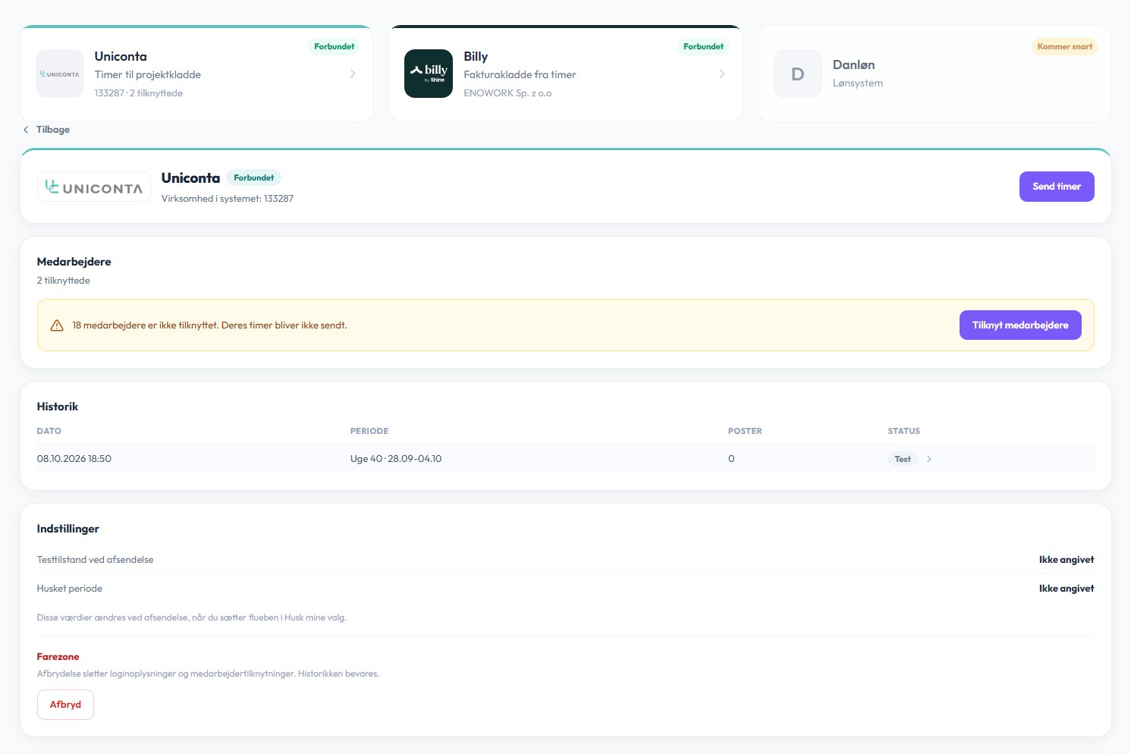1131x754 pixels.
Task: Click the Medarbejdere section heading
Action: click(74, 262)
